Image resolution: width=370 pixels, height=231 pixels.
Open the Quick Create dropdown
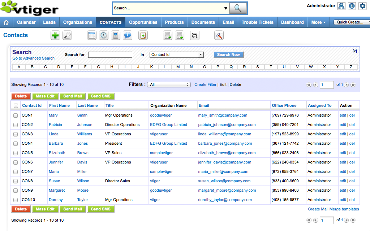pyautogui.click(x=351, y=22)
